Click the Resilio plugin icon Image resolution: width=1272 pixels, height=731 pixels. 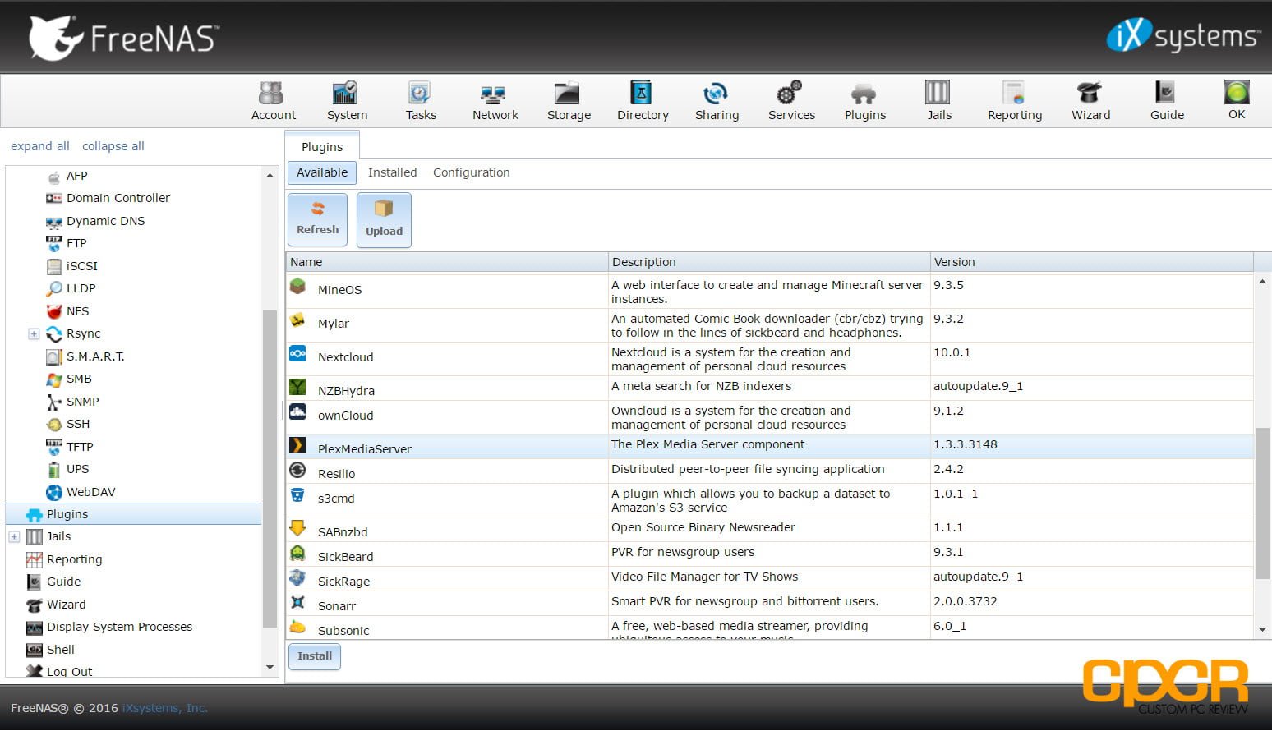(297, 471)
